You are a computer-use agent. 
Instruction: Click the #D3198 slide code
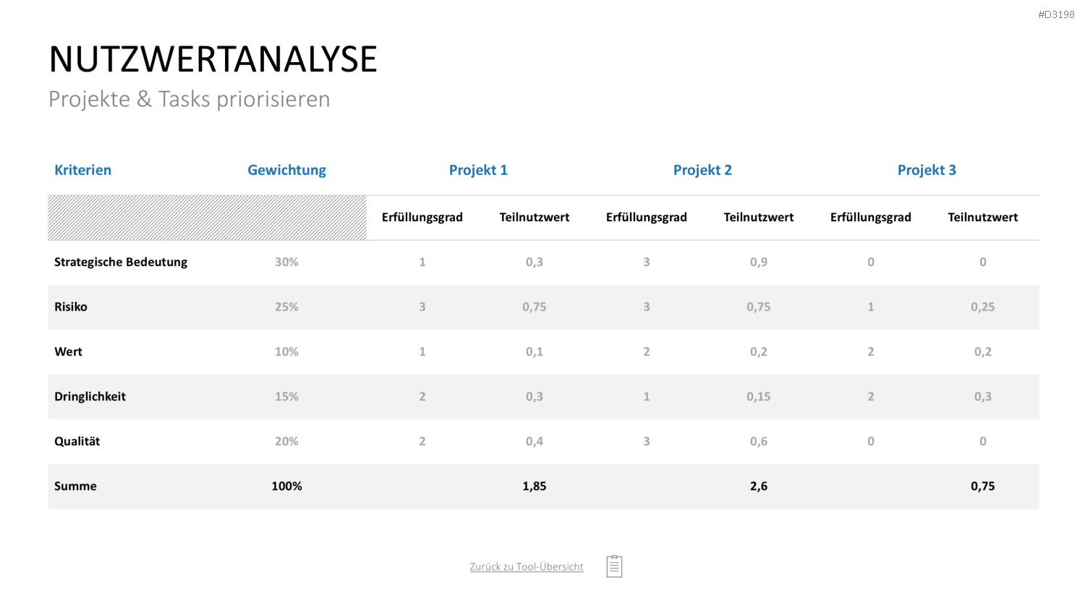pos(1056,14)
